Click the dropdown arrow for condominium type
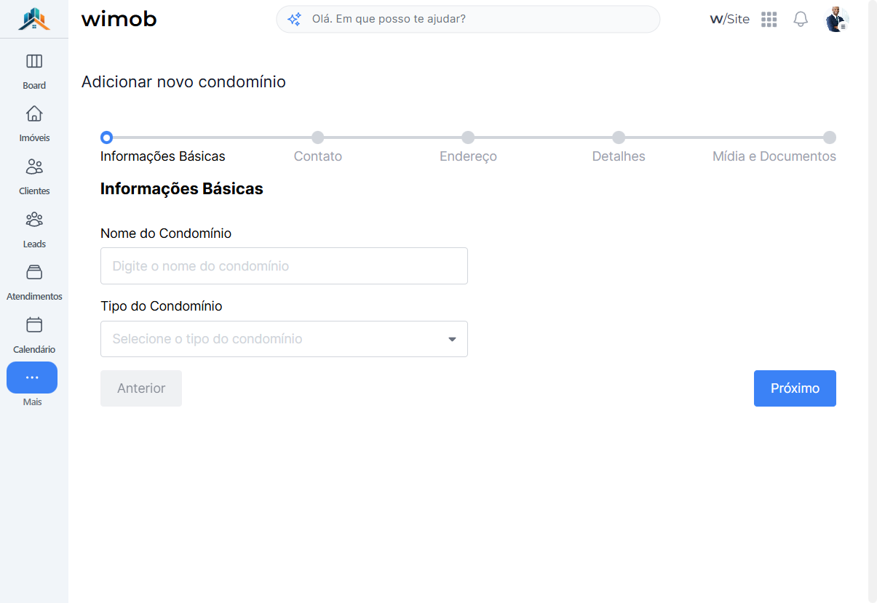The image size is (877, 603). (x=452, y=340)
